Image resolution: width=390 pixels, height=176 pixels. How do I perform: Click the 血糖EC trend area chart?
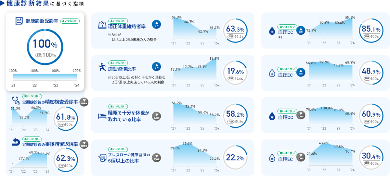pyautogui.click(x=331, y=156)
